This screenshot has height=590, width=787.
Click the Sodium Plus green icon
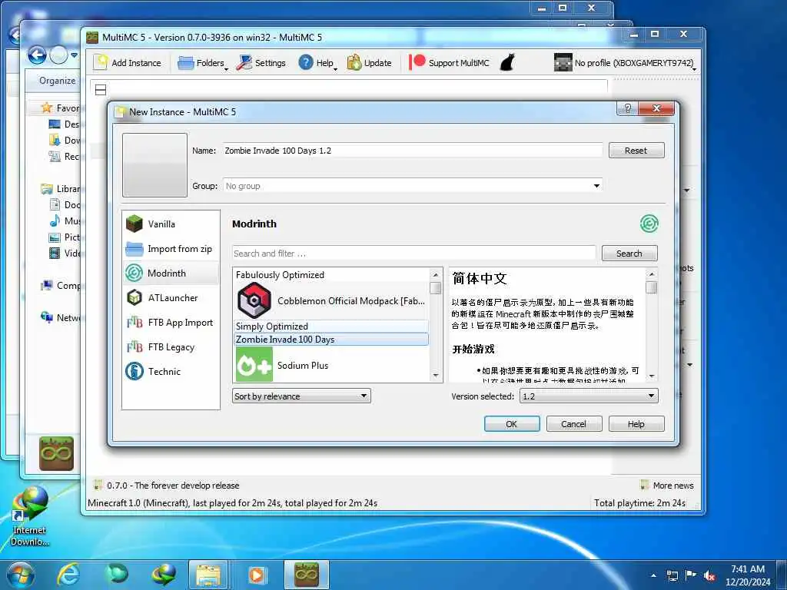[254, 365]
